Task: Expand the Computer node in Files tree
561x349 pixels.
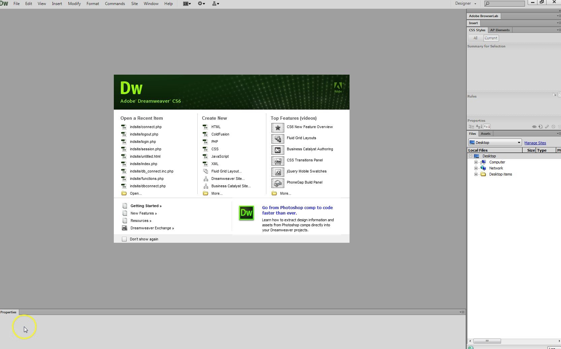Action: tap(476, 162)
